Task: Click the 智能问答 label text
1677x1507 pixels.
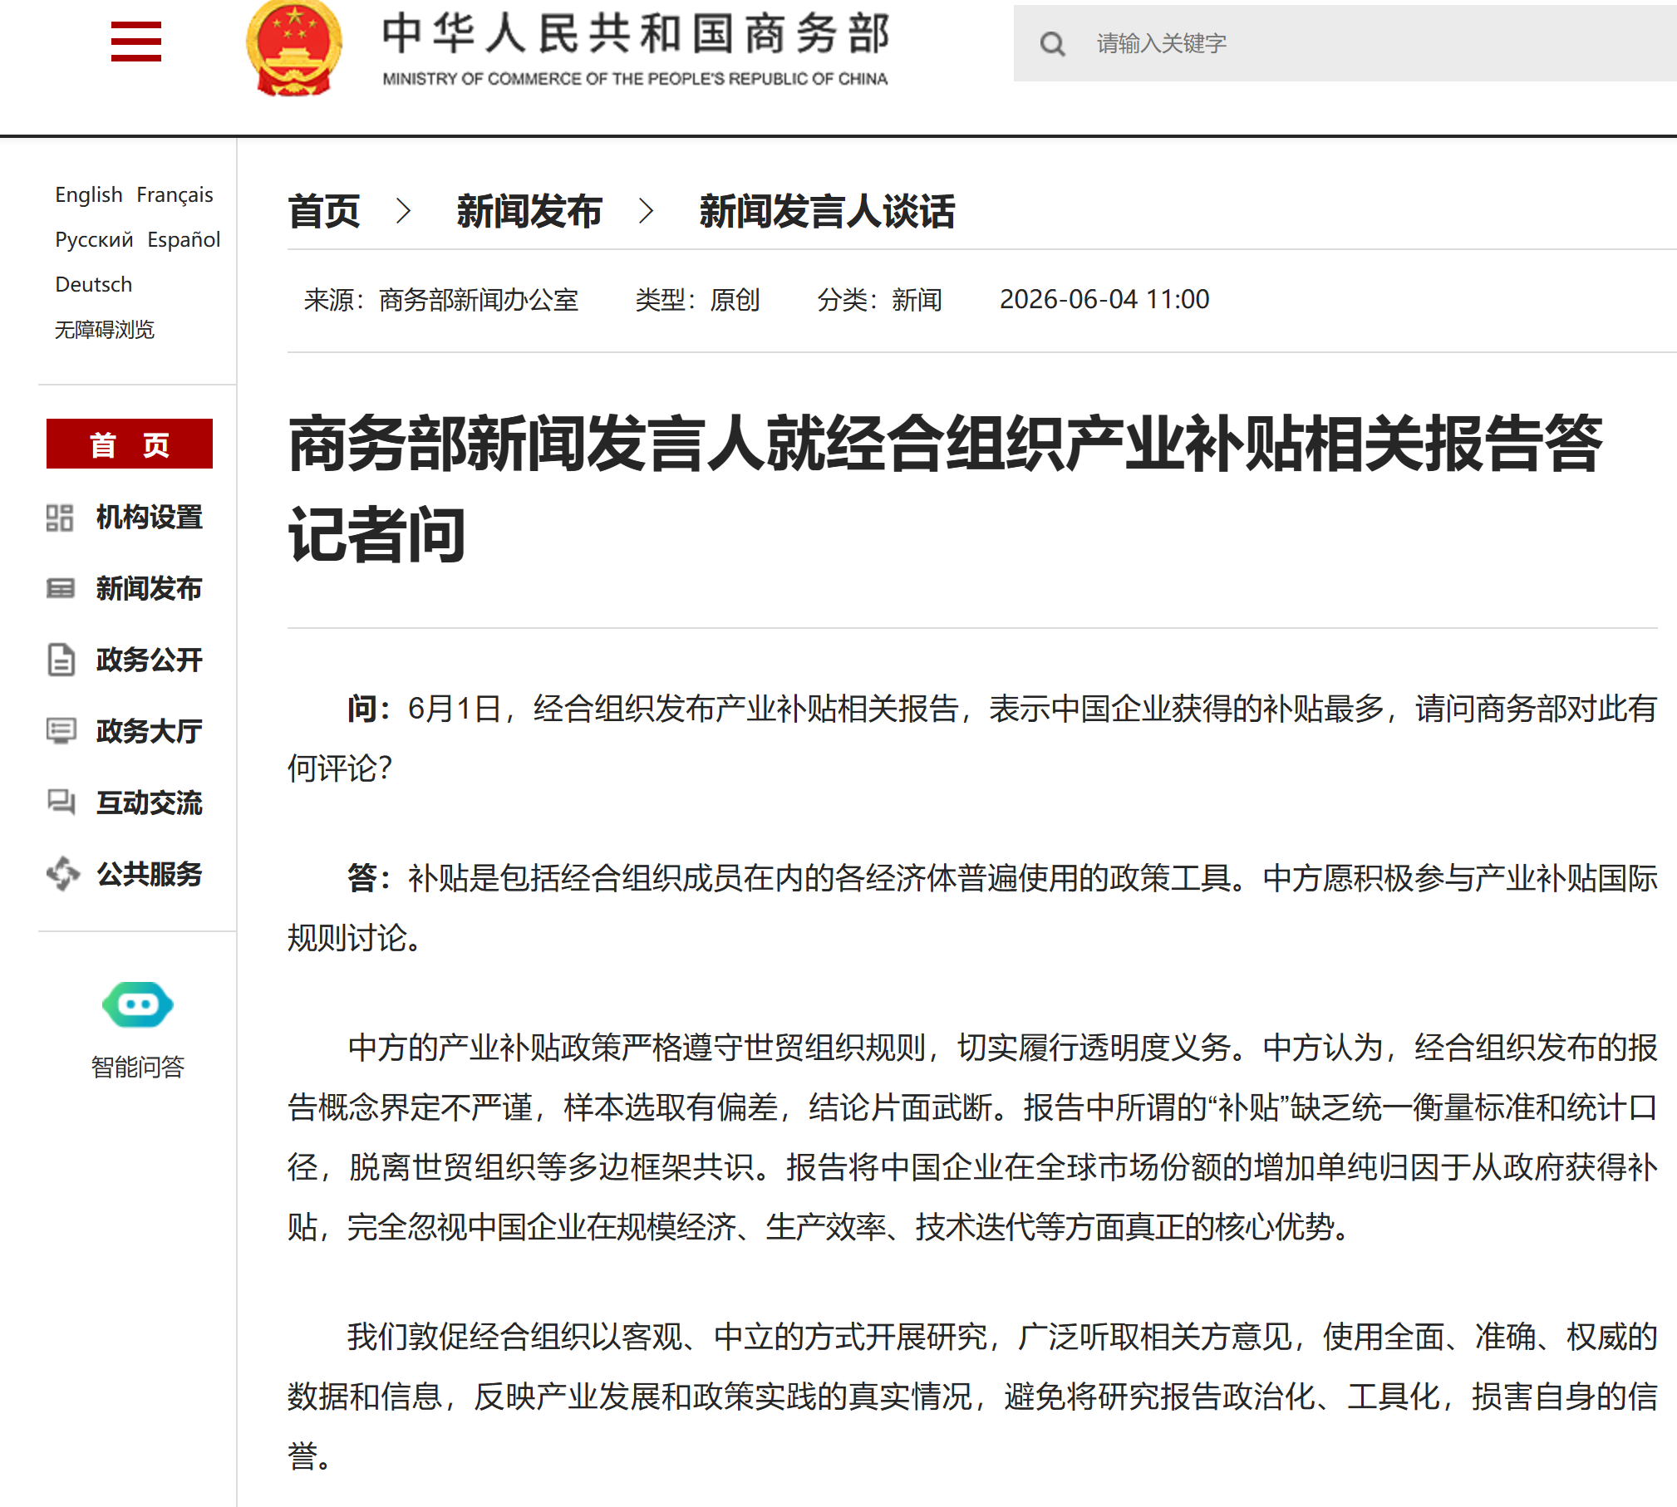Action: [138, 1067]
